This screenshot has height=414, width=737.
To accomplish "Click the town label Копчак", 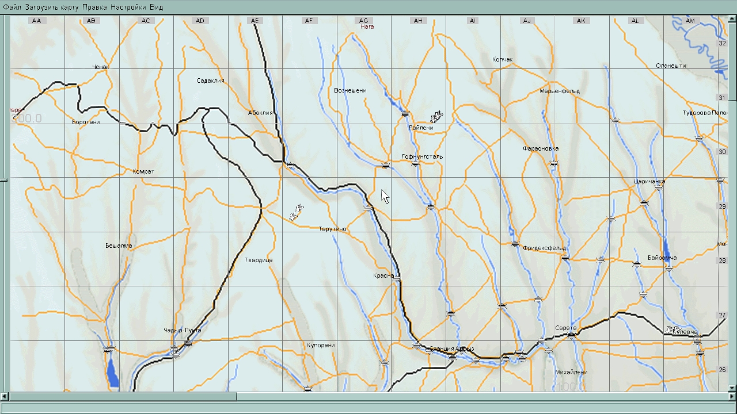I will point(503,59).
